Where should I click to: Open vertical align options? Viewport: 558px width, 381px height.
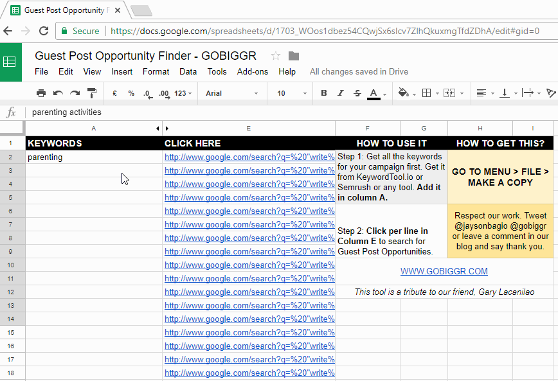click(504, 93)
